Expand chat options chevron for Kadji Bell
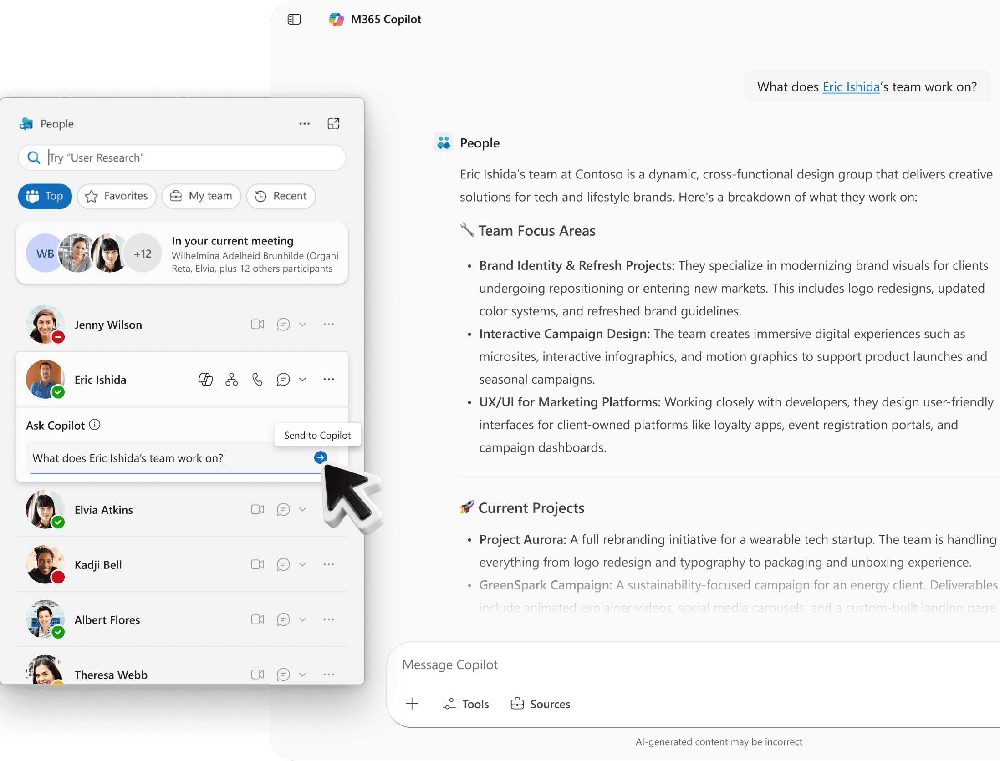This screenshot has width=1000, height=761. coord(302,565)
